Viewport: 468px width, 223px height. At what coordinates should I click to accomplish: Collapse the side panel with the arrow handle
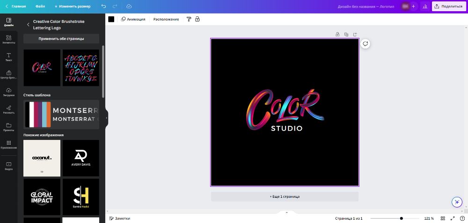pos(106,118)
